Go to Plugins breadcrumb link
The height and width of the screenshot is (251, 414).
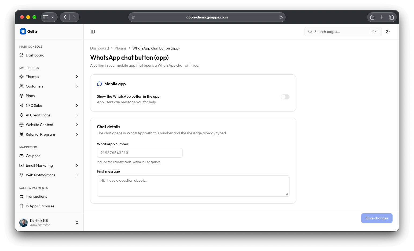click(120, 48)
